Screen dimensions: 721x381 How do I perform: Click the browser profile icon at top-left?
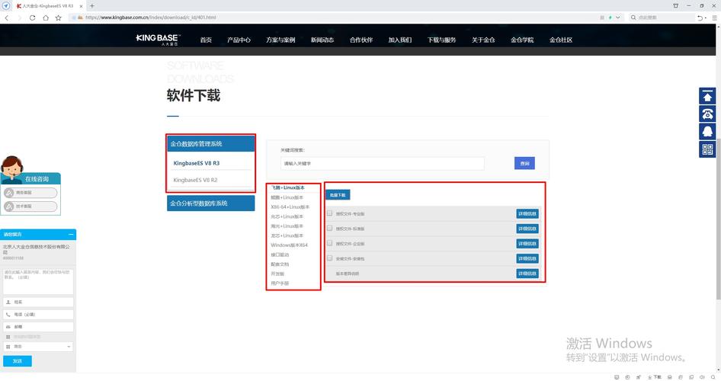tap(6, 5)
